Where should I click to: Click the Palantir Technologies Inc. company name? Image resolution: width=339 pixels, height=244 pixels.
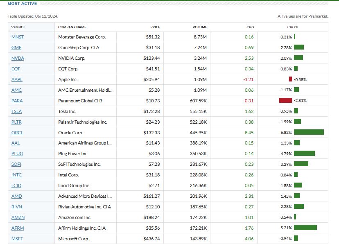[x=83, y=122]
